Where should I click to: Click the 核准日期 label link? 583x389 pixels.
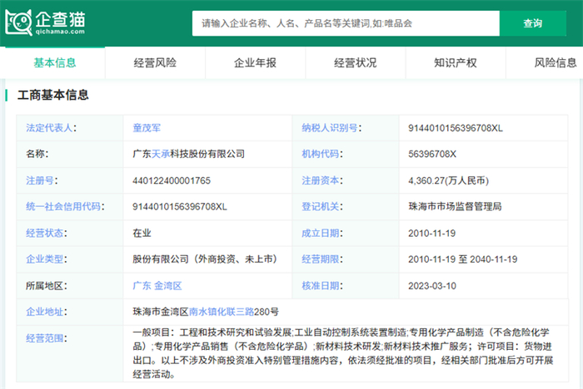click(320, 286)
